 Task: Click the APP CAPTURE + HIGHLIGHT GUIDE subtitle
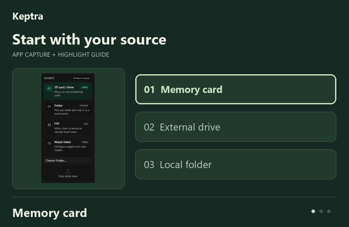(61, 55)
